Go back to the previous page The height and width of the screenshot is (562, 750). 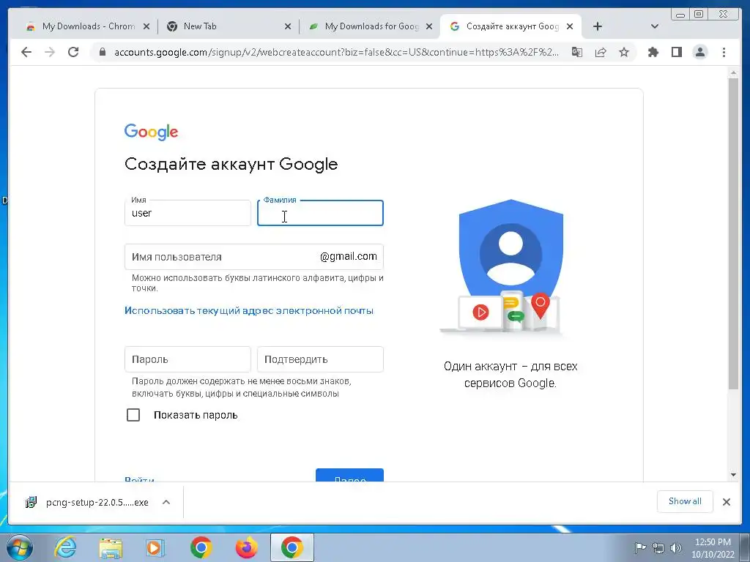coord(26,52)
